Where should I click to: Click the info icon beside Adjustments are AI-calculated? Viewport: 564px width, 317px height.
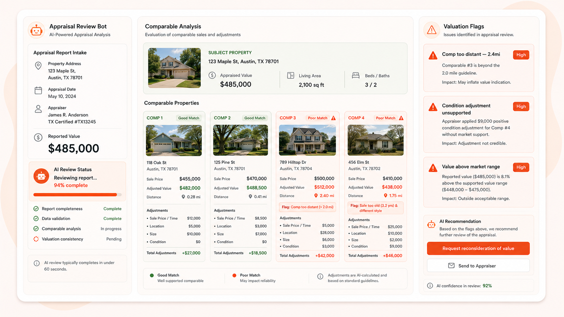[x=320, y=277]
